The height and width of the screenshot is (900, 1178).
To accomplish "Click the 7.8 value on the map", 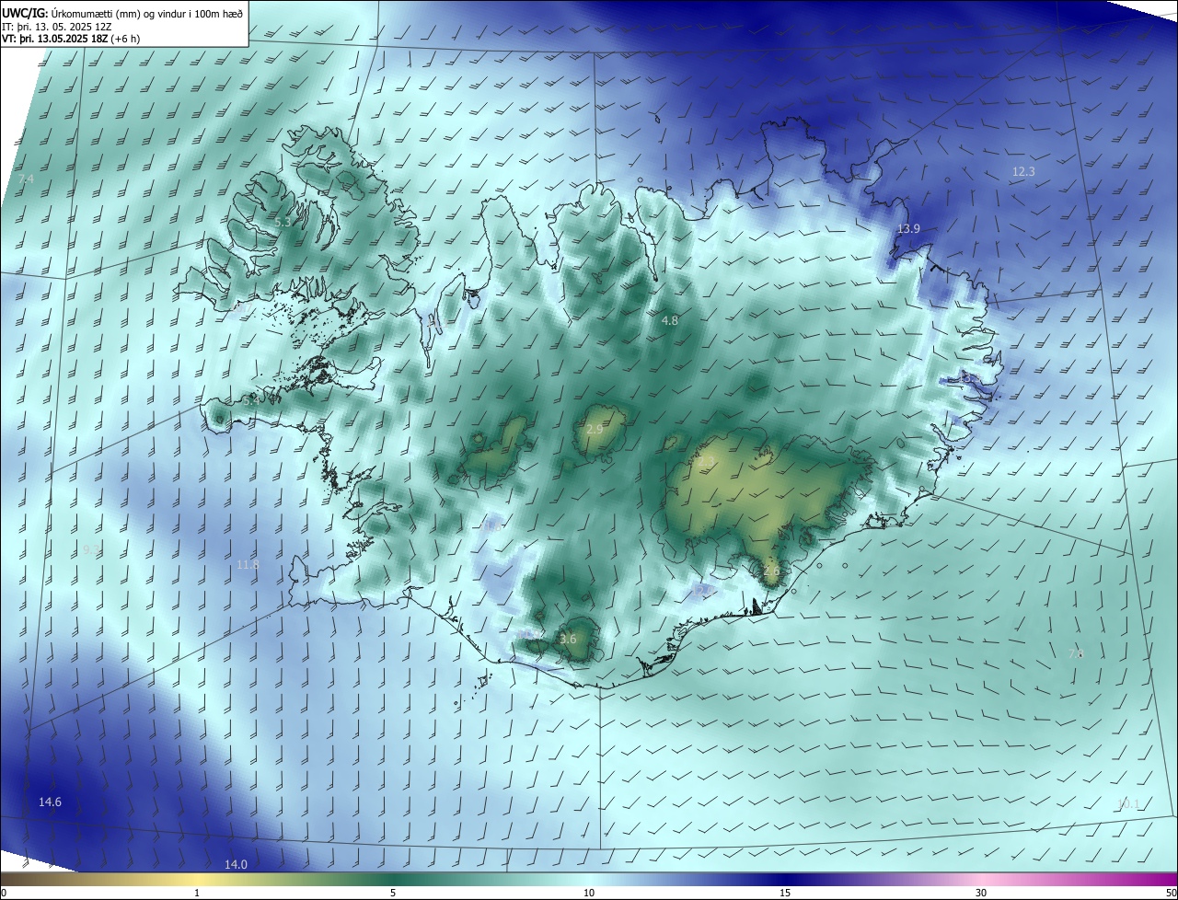I will tap(1076, 654).
